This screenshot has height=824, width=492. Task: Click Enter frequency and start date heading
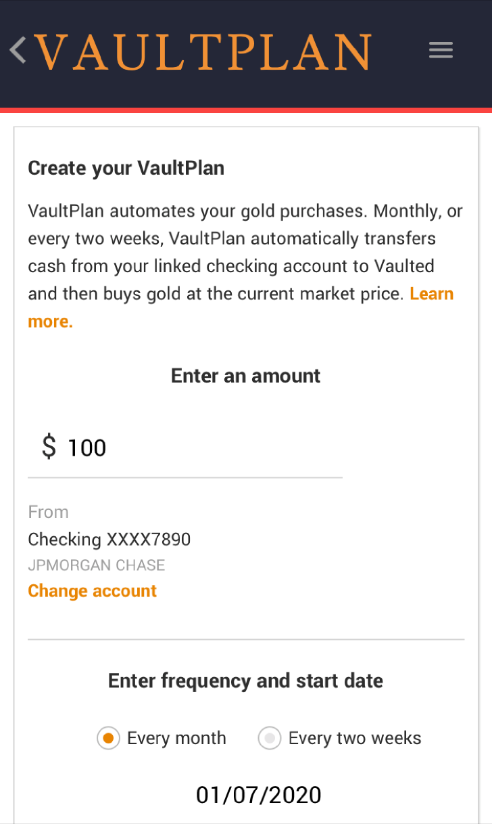click(x=245, y=680)
